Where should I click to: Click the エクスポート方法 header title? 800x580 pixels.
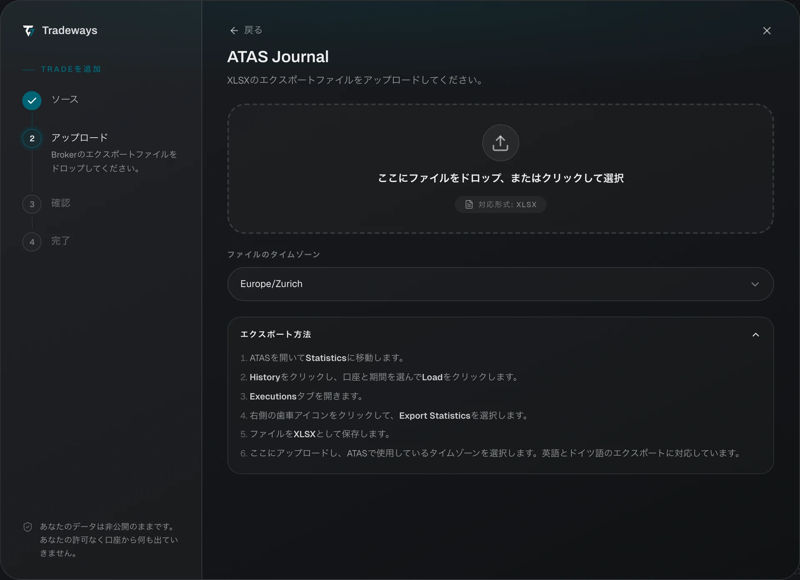coord(275,334)
